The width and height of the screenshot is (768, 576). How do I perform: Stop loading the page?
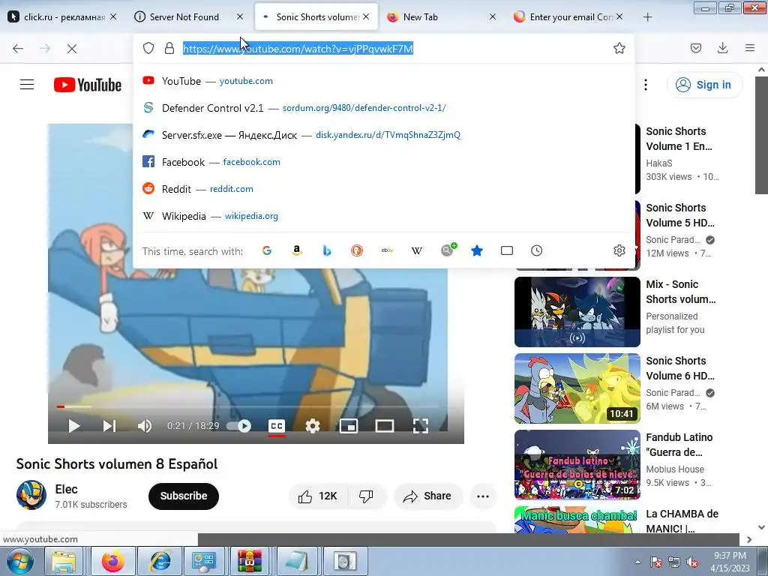point(72,49)
